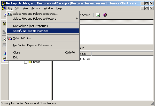Close the inner Restore document window

(x=151, y=8)
